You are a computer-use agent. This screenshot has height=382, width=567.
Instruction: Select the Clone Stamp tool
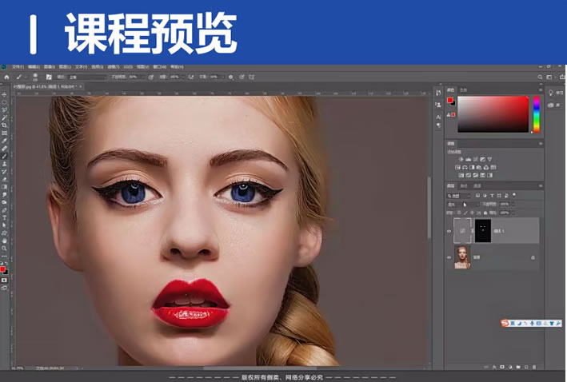(4, 164)
